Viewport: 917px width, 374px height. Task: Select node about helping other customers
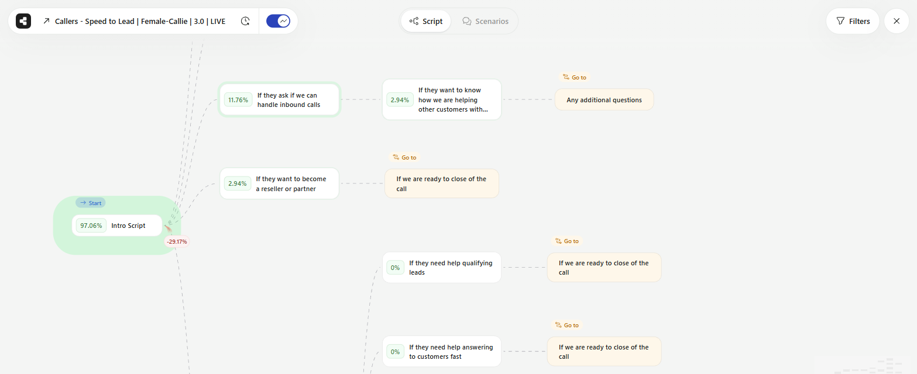tap(442, 100)
